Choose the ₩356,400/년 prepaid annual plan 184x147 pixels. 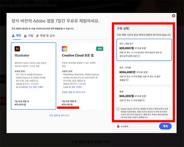(x=144, y=74)
